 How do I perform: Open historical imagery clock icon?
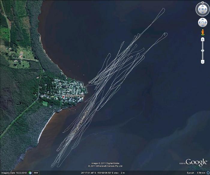pos(30,173)
